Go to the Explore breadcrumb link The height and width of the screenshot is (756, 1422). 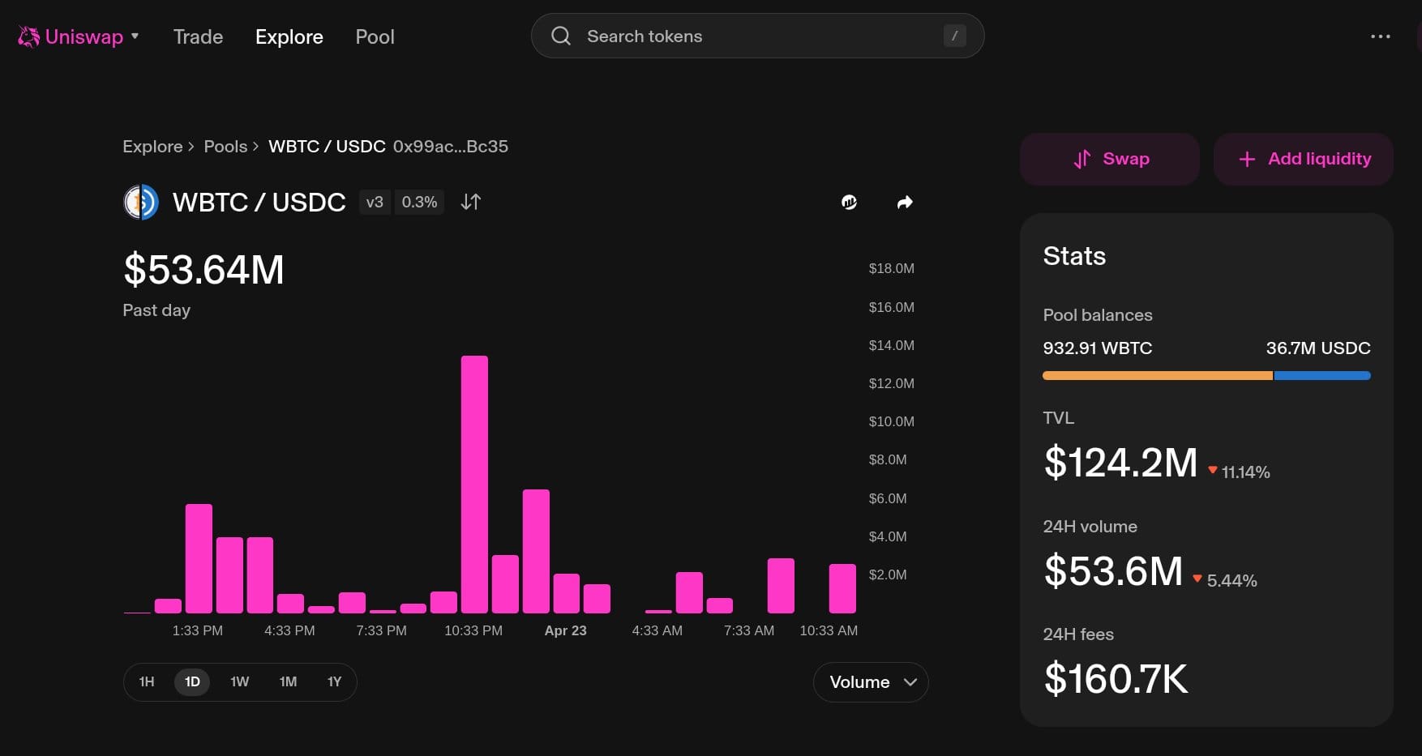pyautogui.click(x=152, y=147)
